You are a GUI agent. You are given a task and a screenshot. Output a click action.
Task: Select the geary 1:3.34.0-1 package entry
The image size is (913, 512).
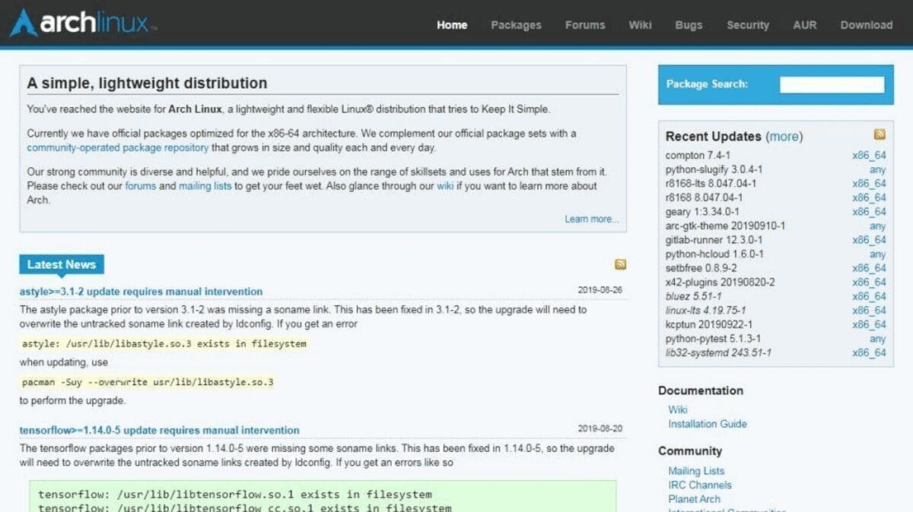click(702, 212)
